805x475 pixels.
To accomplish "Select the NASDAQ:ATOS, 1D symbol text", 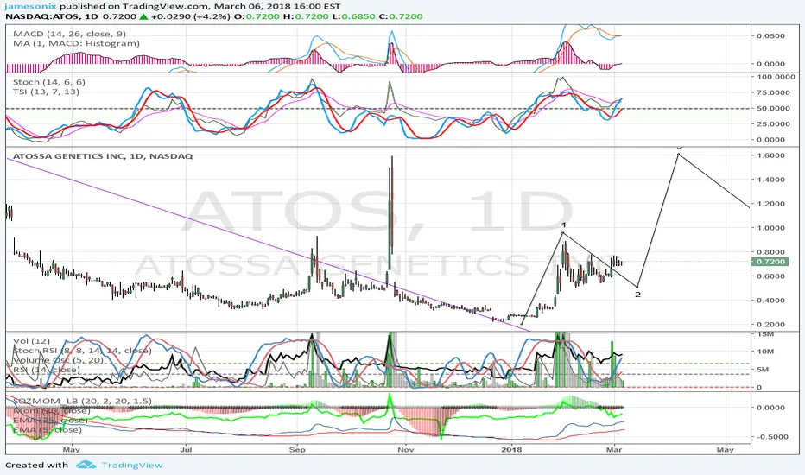I will coord(53,16).
